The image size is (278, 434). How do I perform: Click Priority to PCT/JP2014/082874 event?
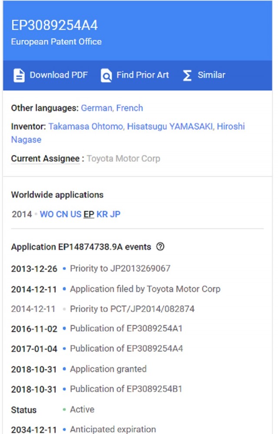point(132,309)
